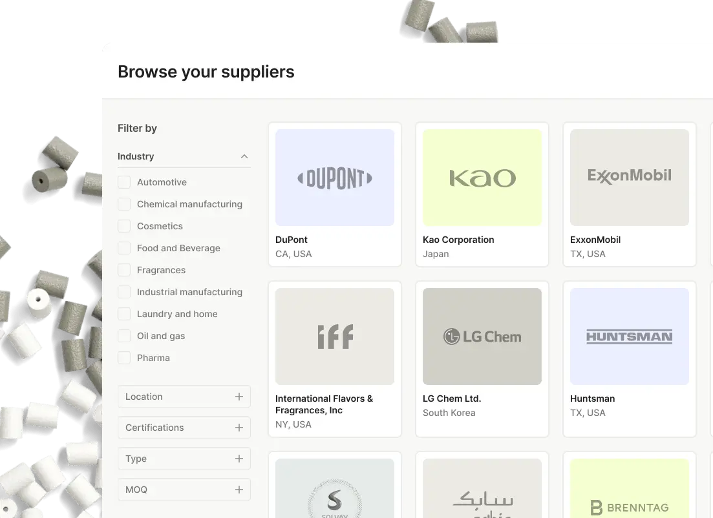Open International Flavors & Fragrances, Inc link
This screenshot has width=713, height=518.
coord(325,404)
